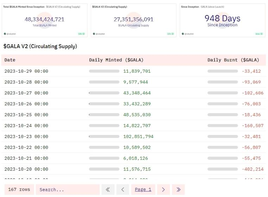Click refresh time badge on Since Inception card
The width and height of the screenshot is (268, 197).
point(259,34)
